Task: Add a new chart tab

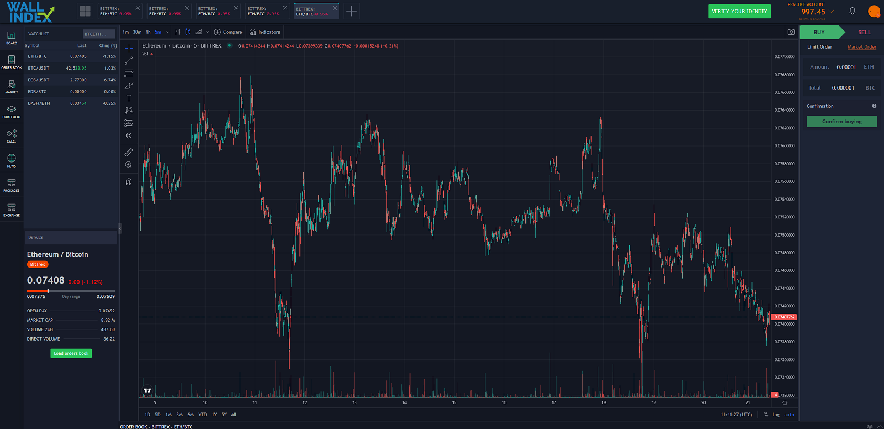Action: pyautogui.click(x=351, y=11)
